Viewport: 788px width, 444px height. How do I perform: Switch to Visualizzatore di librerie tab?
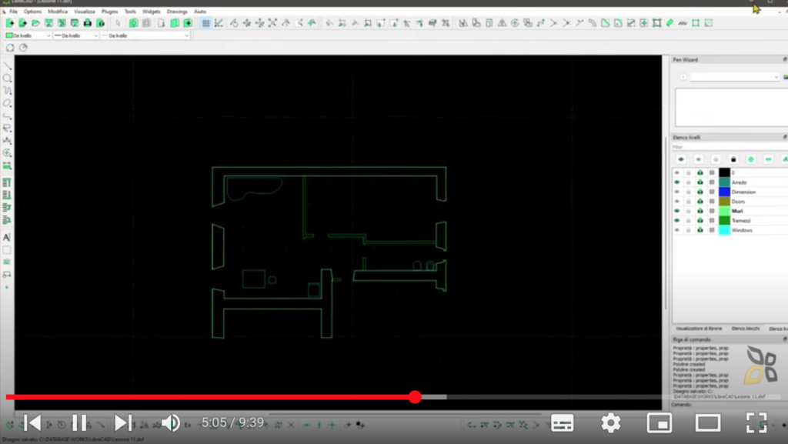coord(699,329)
